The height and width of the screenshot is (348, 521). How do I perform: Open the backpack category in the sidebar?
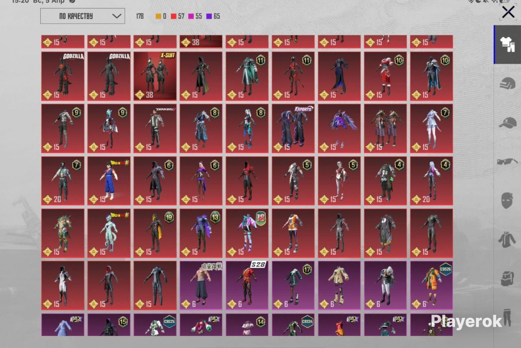pos(507,279)
